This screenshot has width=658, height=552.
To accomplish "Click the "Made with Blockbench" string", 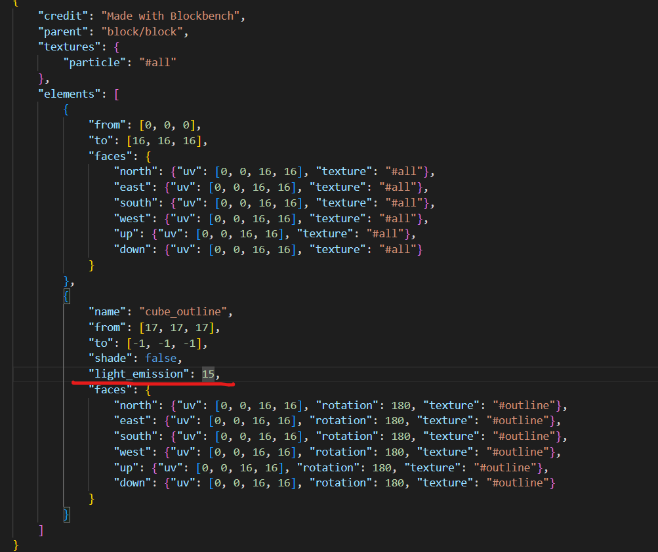I will click(171, 16).
